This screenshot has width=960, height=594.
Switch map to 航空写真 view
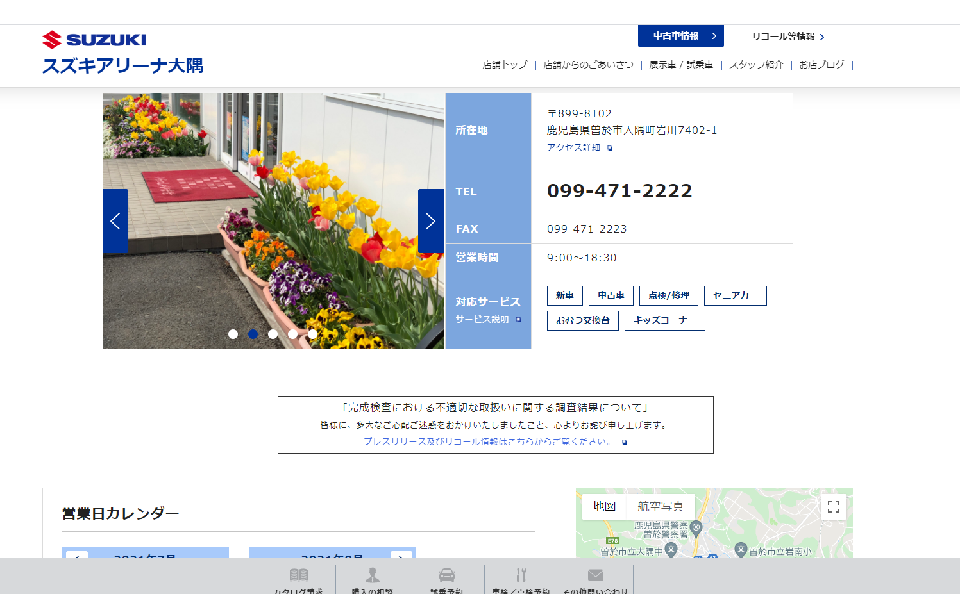[x=661, y=506]
